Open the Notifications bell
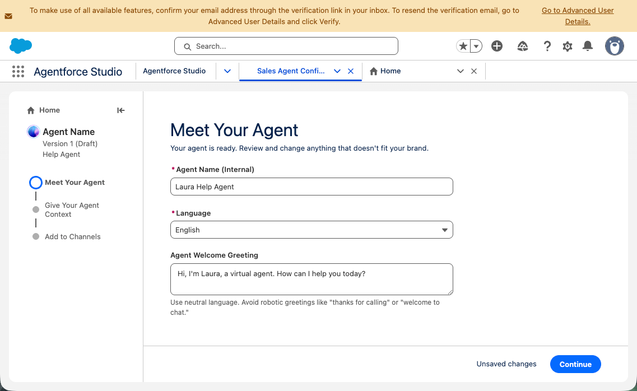Viewport: 637px width, 391px height. (588, 46)
